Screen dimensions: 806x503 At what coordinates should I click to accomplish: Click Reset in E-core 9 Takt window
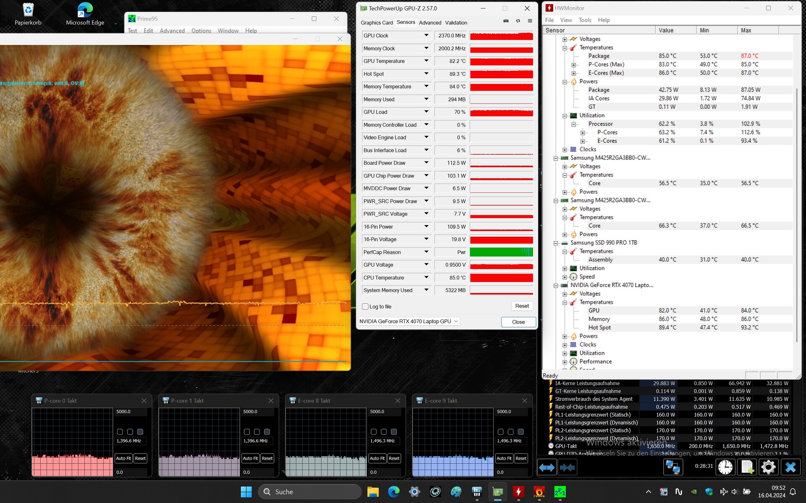click(521, 458)
